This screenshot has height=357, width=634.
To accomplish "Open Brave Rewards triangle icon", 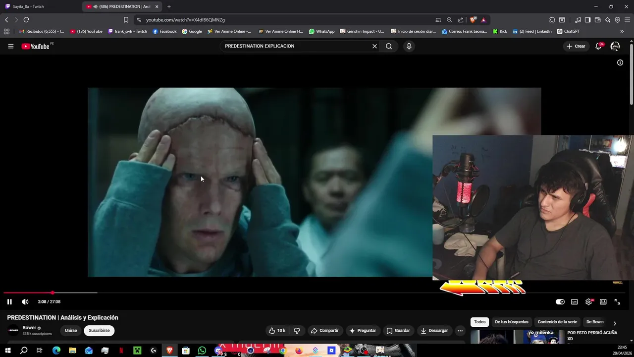I will [x=483, y=20].
